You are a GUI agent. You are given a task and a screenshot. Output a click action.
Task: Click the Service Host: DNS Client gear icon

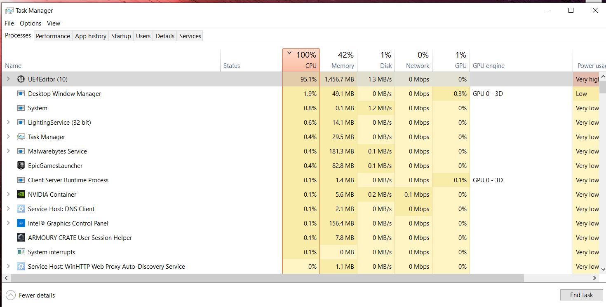point(21,209)
